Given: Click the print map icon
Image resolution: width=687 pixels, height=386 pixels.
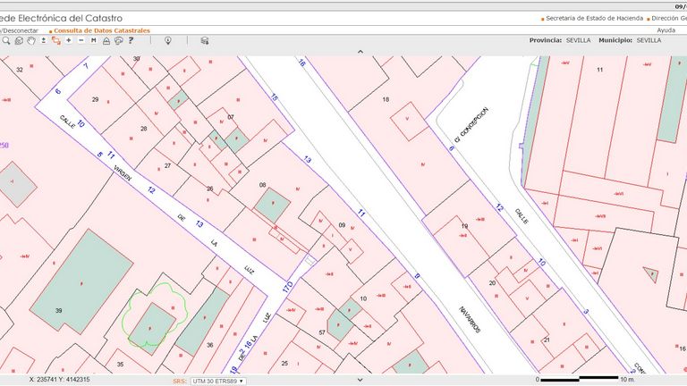Looking at the screenshot, I should [x=119, y=41].
